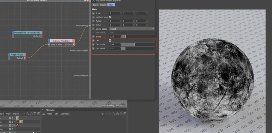Screen dimensions: 272x133
Task: Click the add panel icon in Object manager
Action: pos(39,114)
